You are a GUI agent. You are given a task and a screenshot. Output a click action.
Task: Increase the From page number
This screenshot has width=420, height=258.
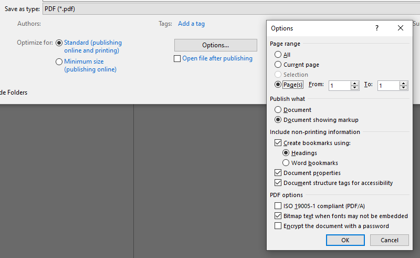[x=355, y=83]
